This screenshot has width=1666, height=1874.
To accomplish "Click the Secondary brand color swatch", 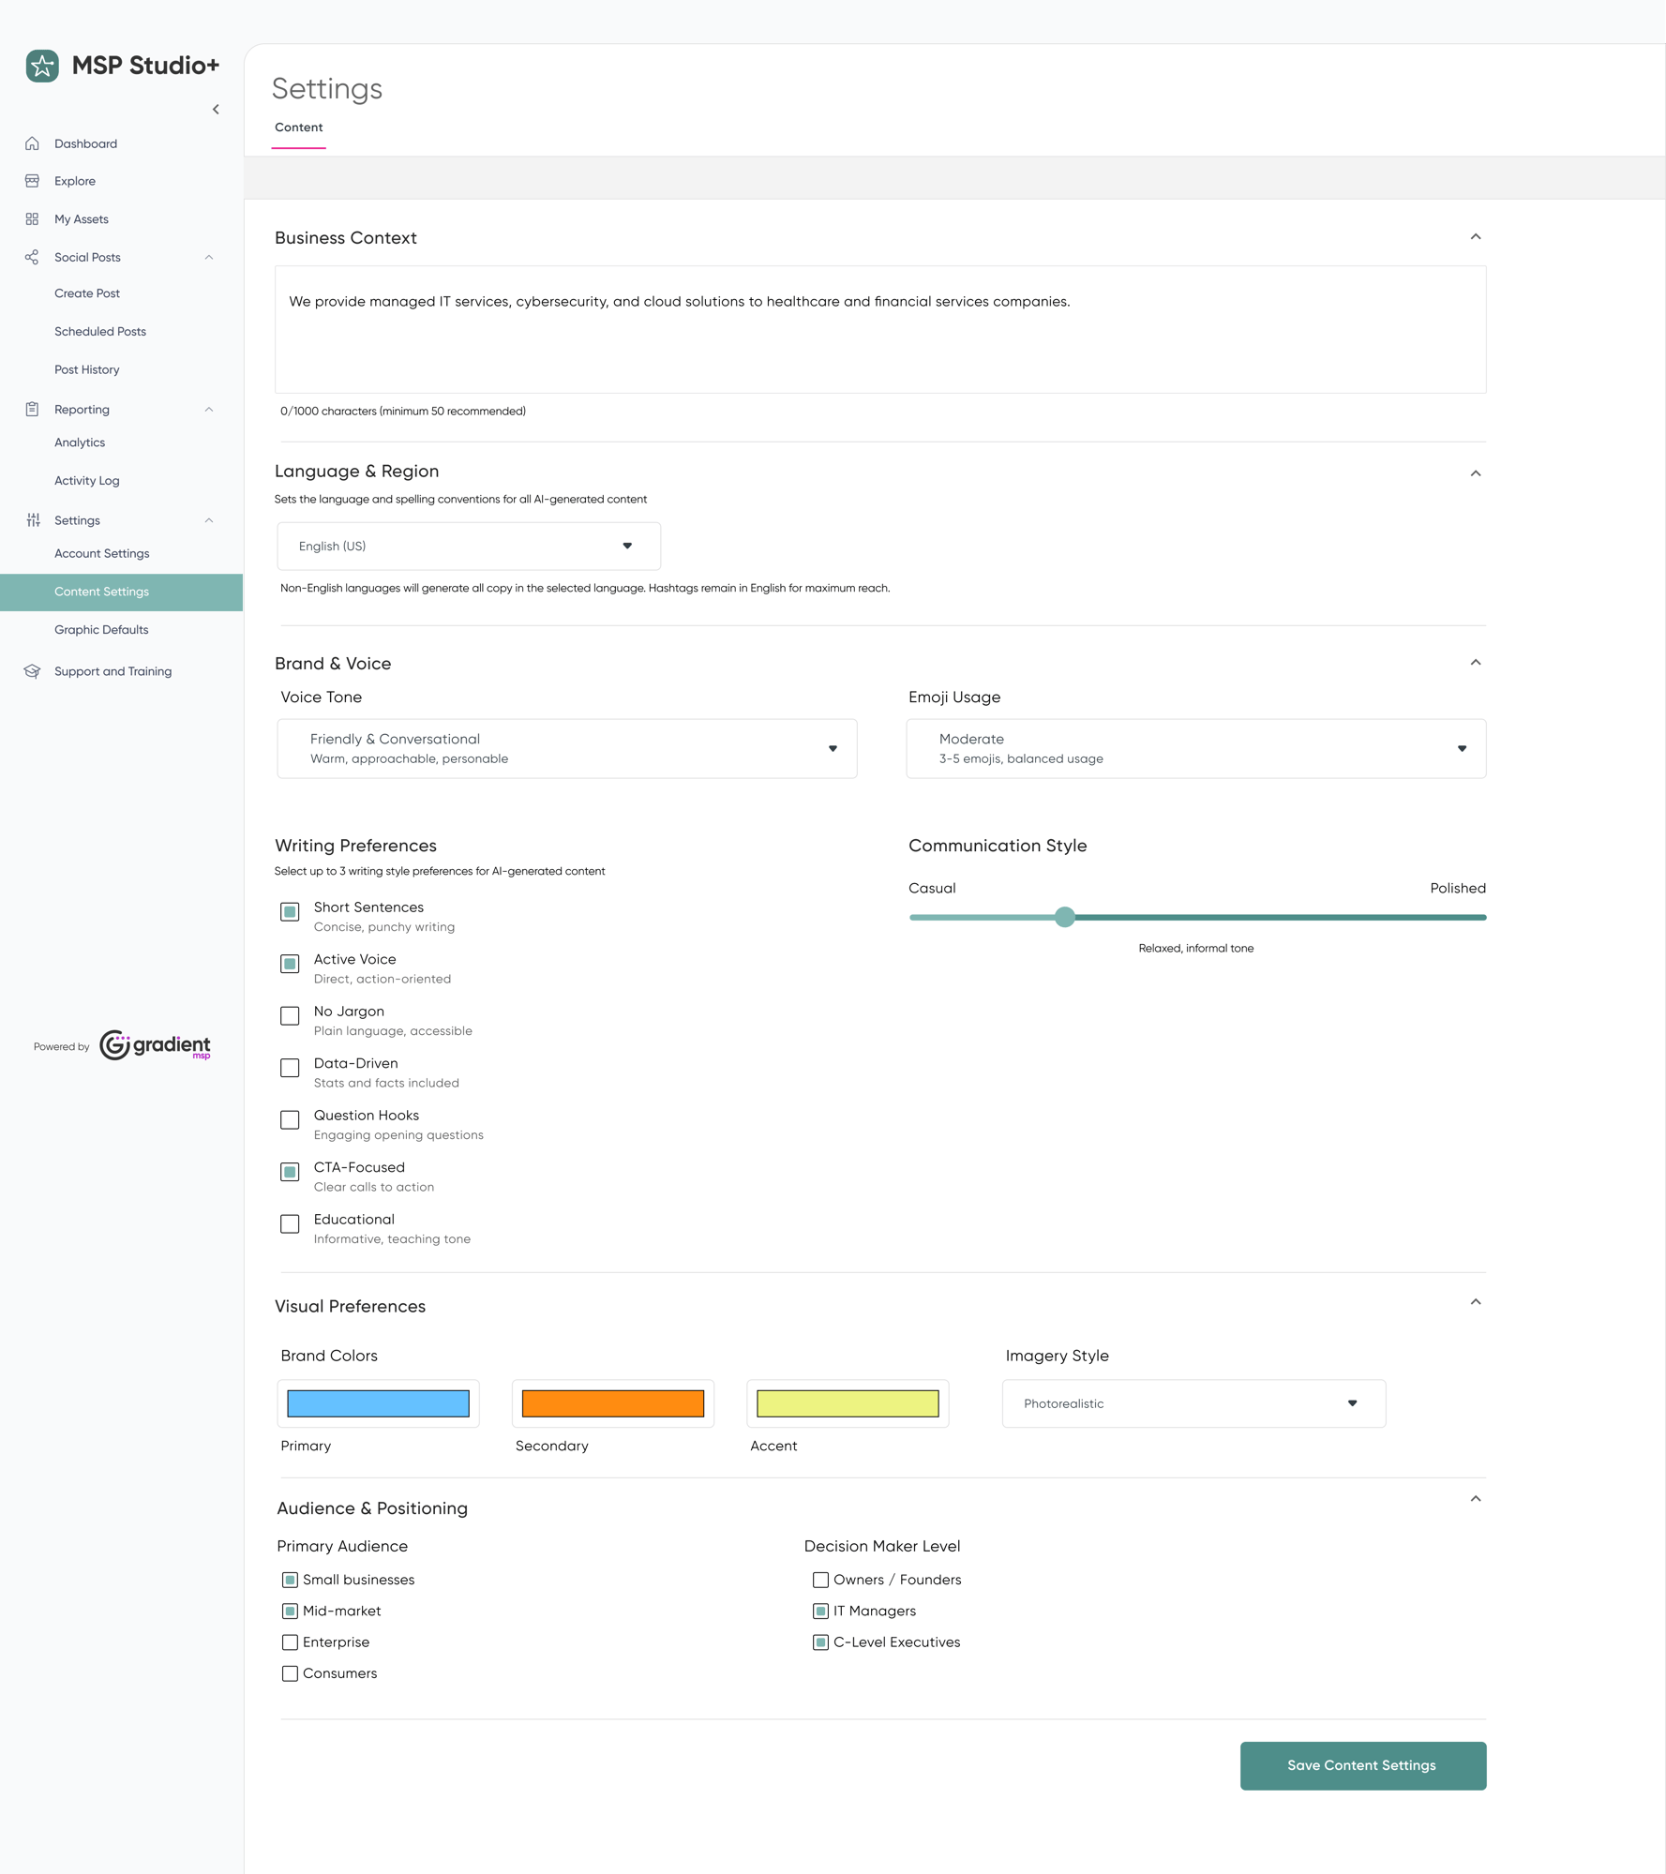I will point(612,1402).
